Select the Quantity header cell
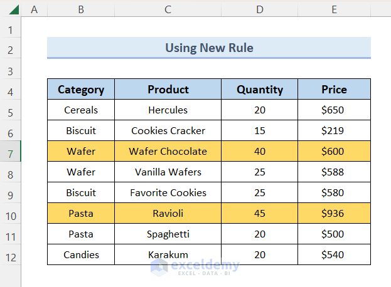Image resolution: width=391 pixels, height=287 pixels. click(x=260, y=90)
